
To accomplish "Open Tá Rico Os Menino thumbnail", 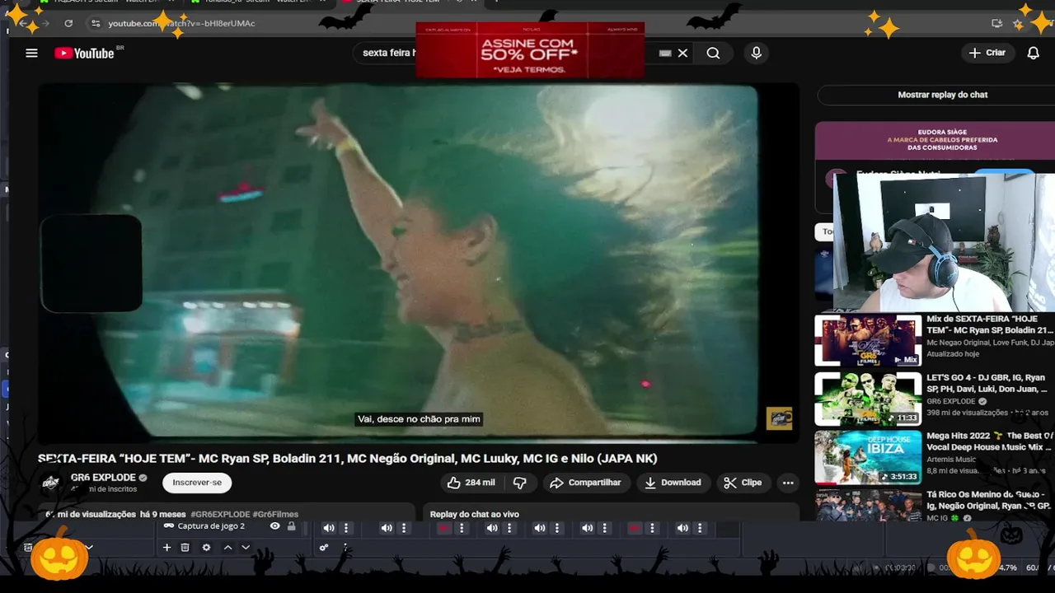I will [x=868, y=506].
